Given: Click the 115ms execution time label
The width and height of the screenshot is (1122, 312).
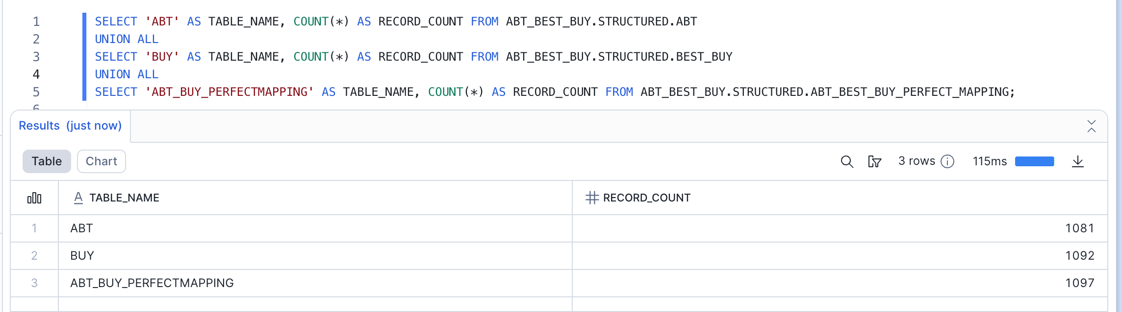Looking at the screenshot, I should click(x=990, y=161).
